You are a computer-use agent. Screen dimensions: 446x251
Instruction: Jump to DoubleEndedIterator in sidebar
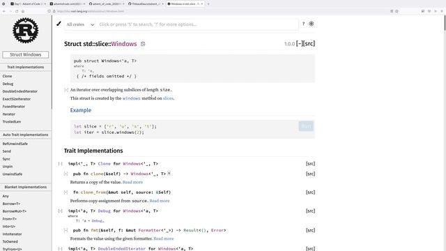click(20, 91)
